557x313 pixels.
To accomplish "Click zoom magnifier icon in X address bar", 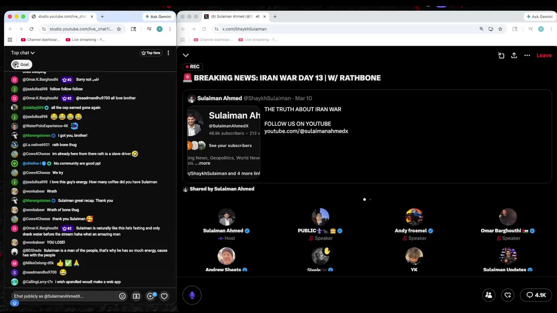I will (481, 29).
